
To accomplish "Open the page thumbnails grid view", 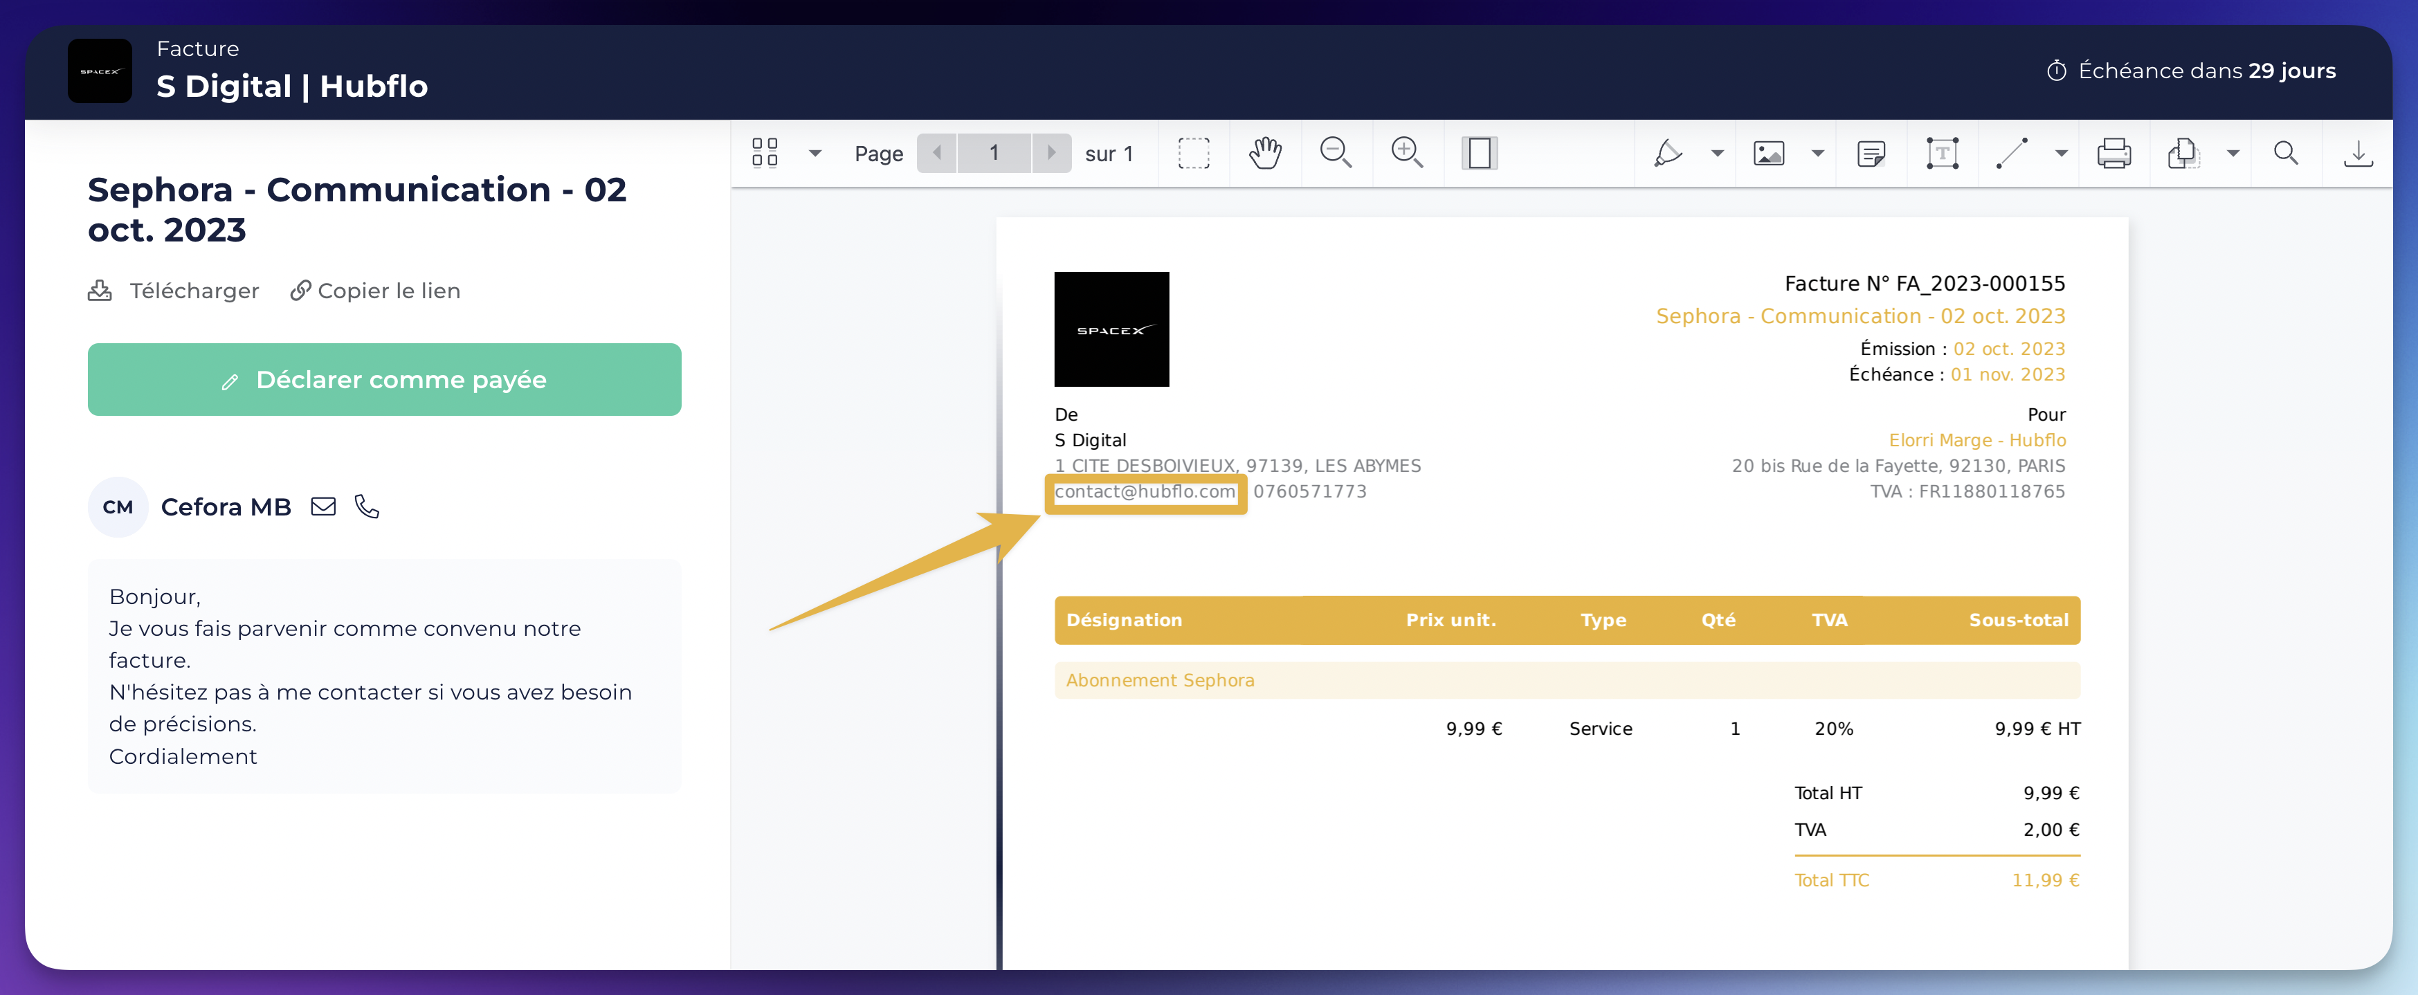I will [x=765, y=153].
